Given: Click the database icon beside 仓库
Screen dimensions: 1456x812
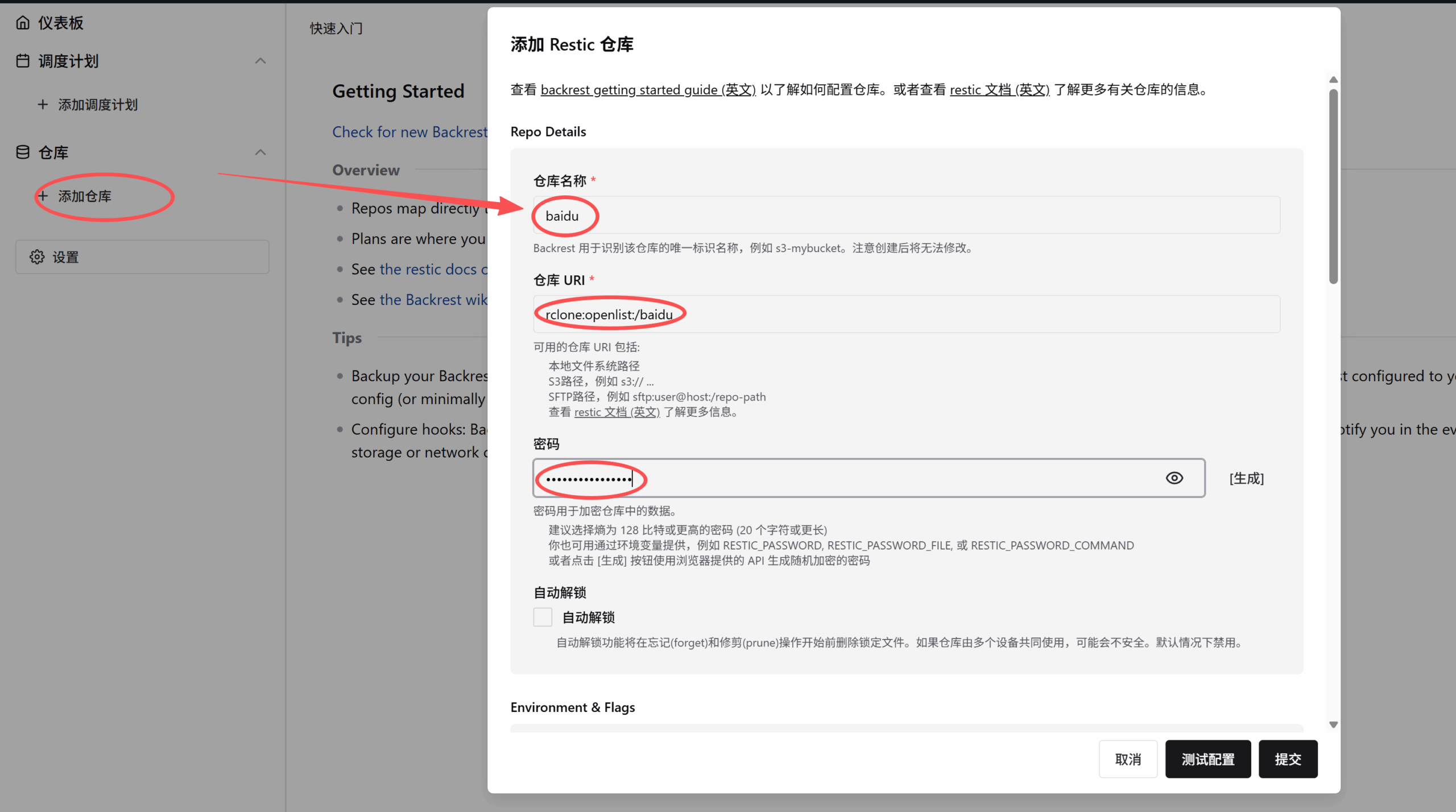Looking at the screenshot, I should tap(23, 152).
